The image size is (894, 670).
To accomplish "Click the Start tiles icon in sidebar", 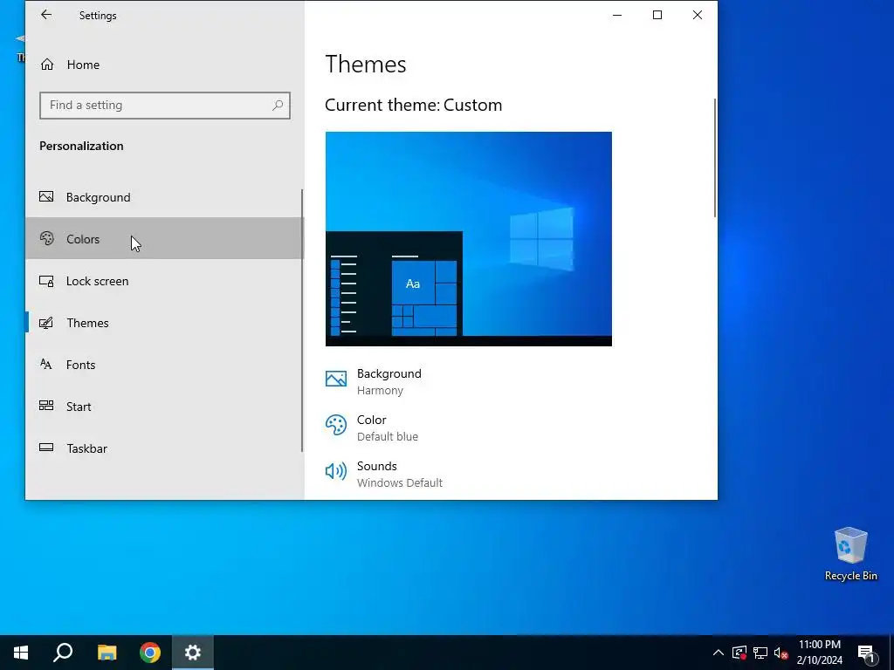I will click(46, 405).
